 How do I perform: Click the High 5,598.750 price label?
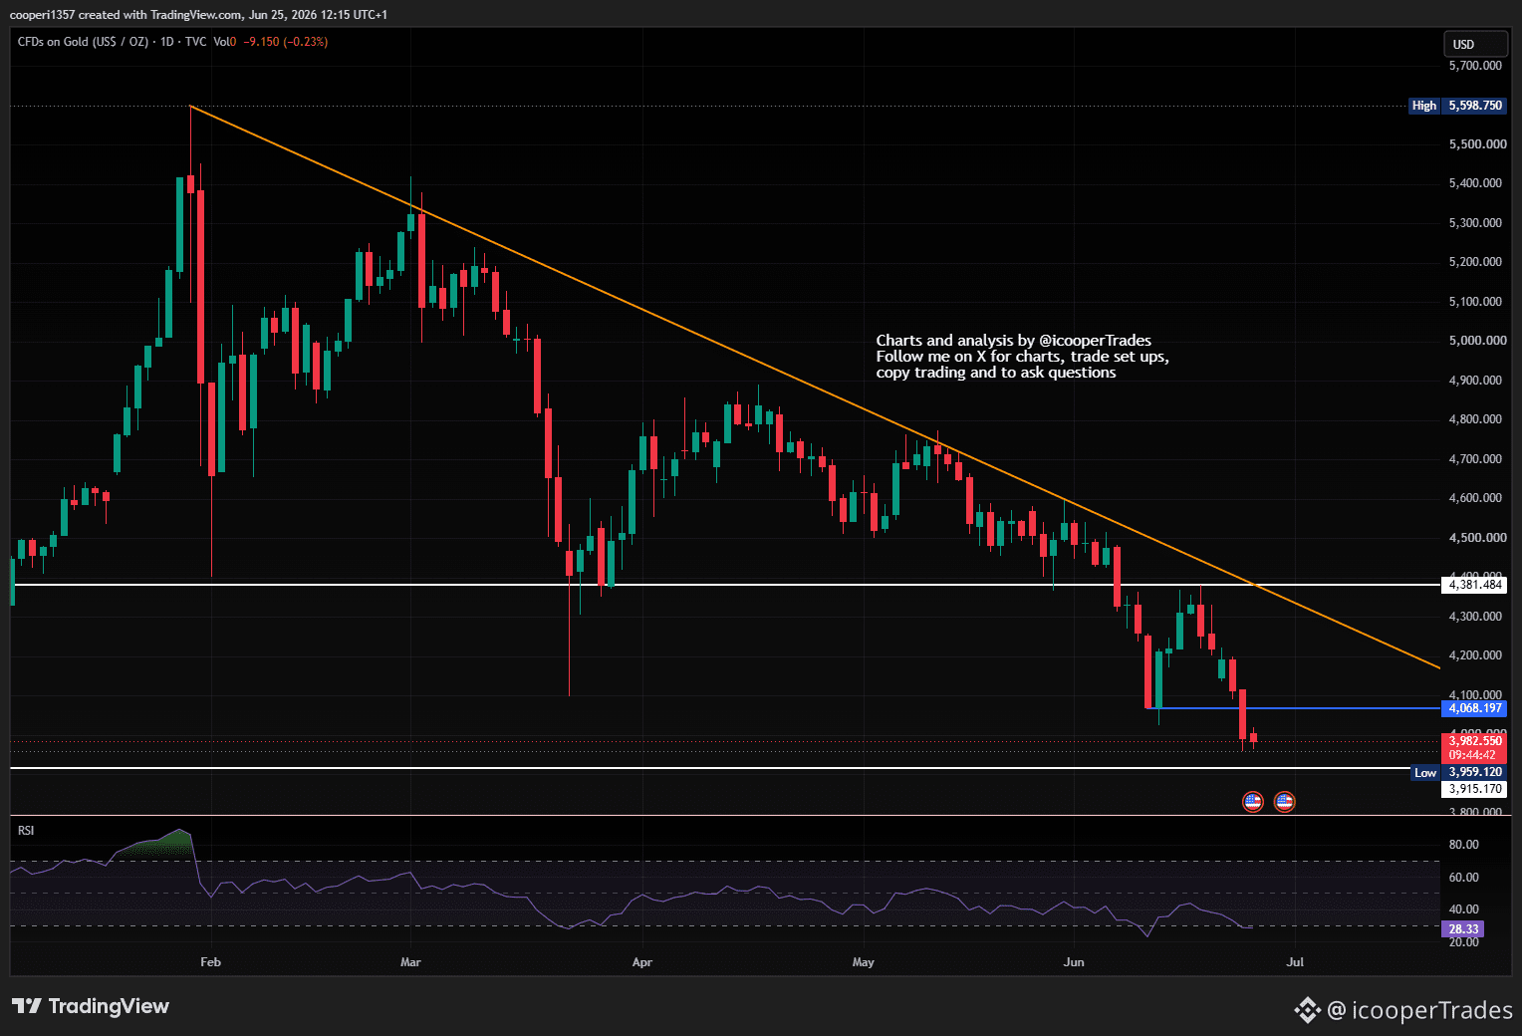1456,106
